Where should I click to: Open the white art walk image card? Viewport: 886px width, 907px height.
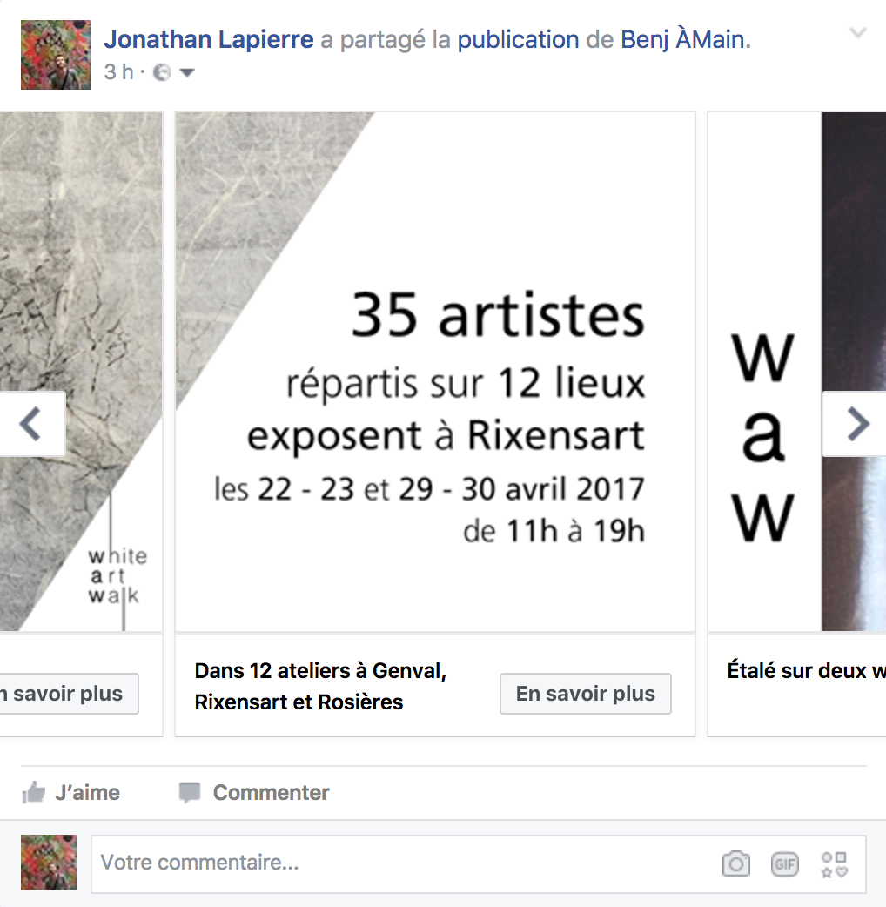coord(81,372)
